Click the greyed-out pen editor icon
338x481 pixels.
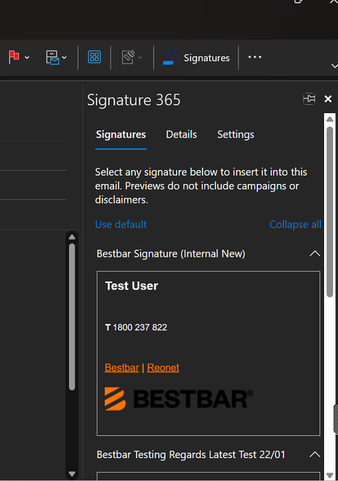coord(129,57)
